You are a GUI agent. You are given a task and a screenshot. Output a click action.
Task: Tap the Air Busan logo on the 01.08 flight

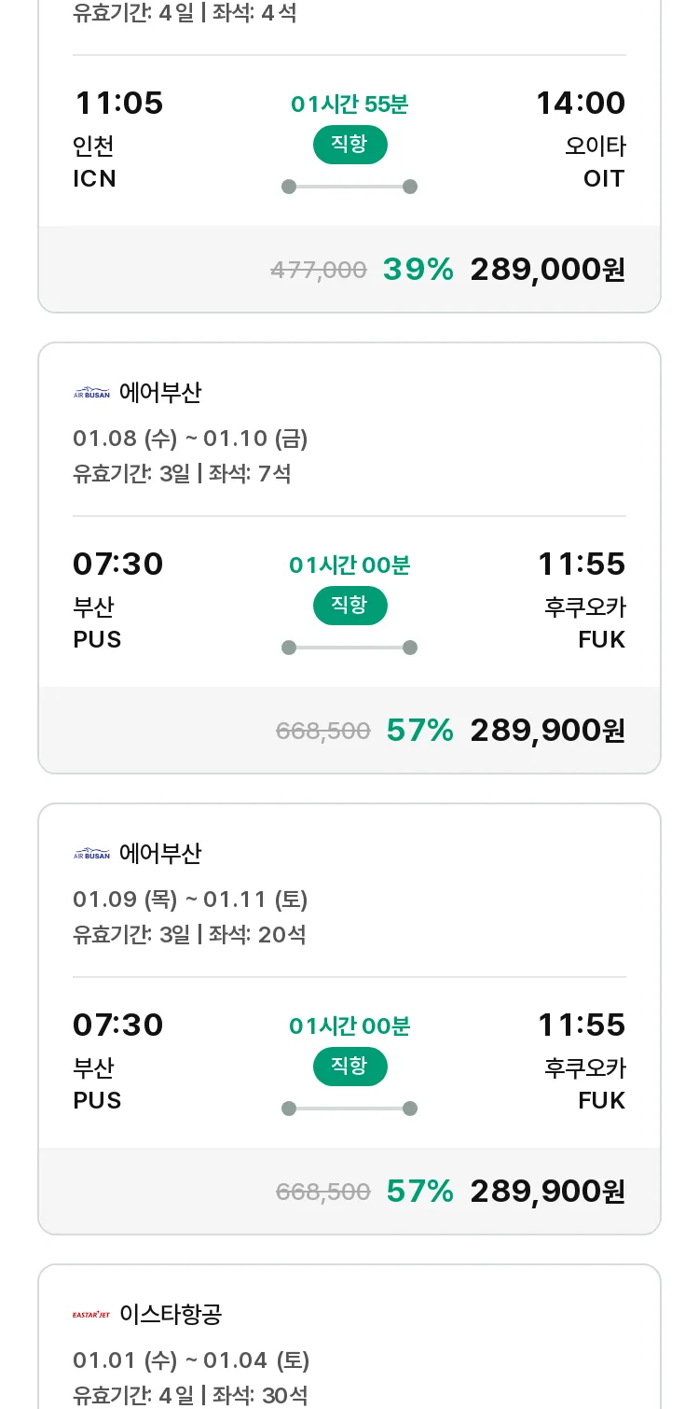[x=91, y=393]
